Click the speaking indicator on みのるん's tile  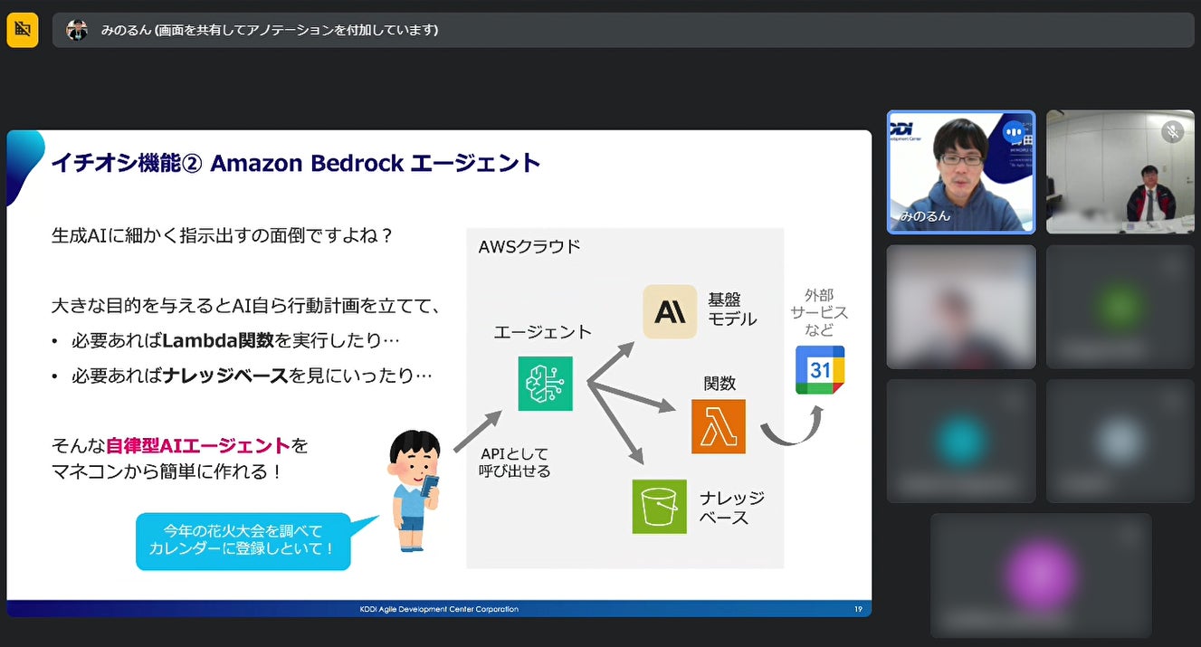[x=1014, y=132]
